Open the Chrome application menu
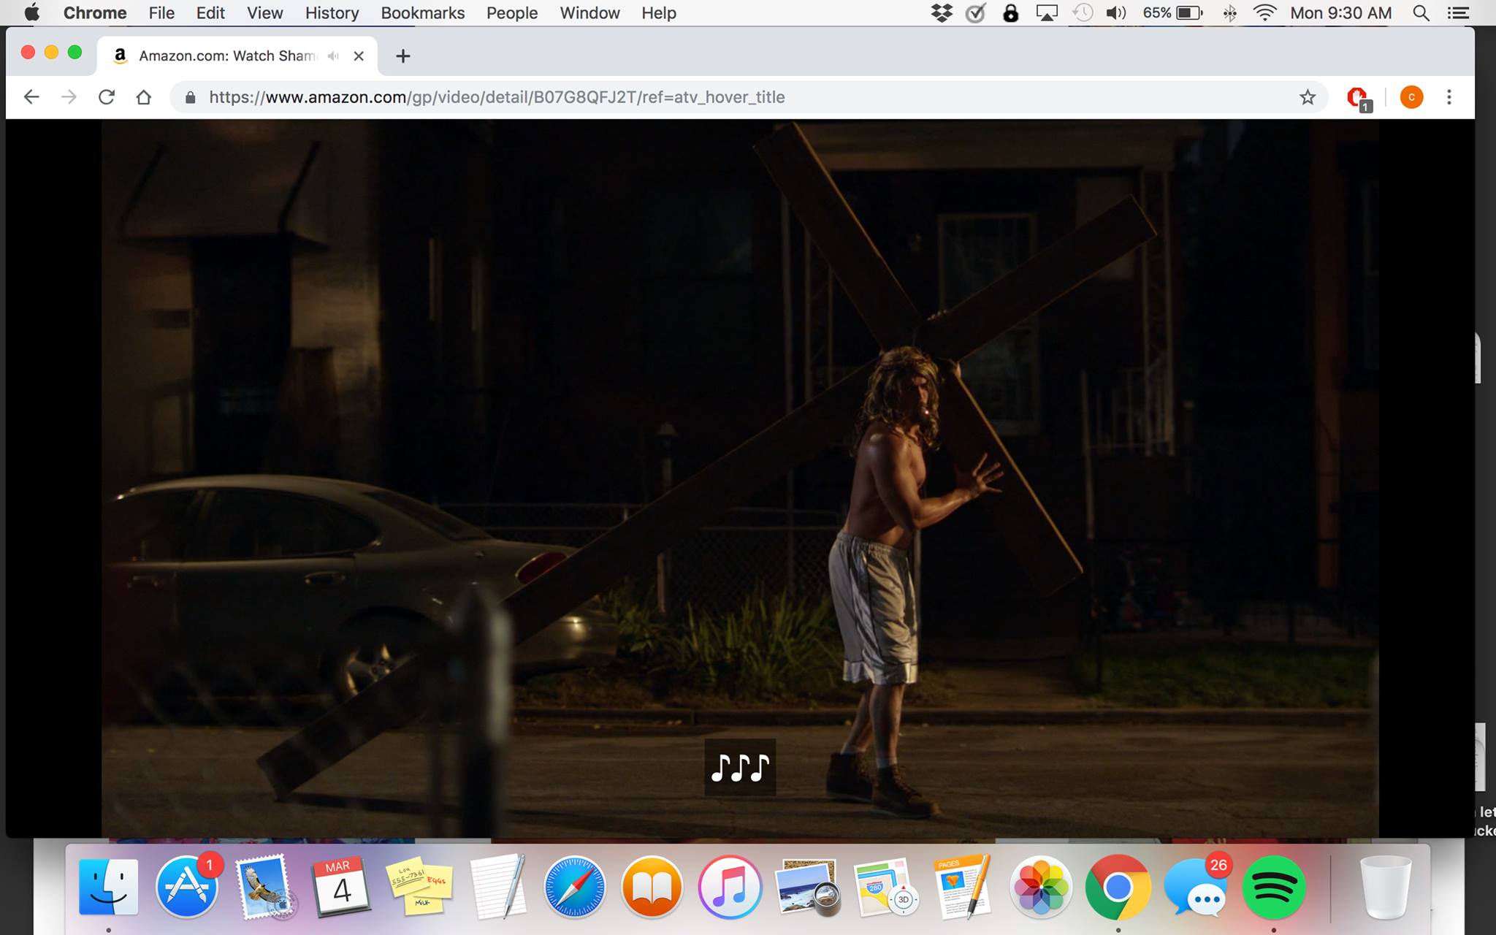 click(x=95, y=13)
